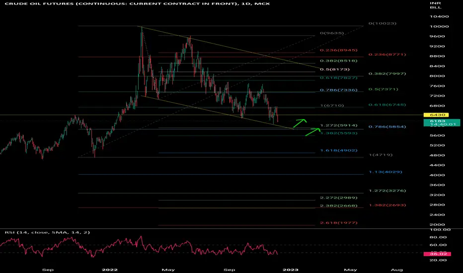Image resolution: width=463 pixels, height=273 pixels.
Task: Click 8000 on the price axis
Action: (x=437, y=76)
